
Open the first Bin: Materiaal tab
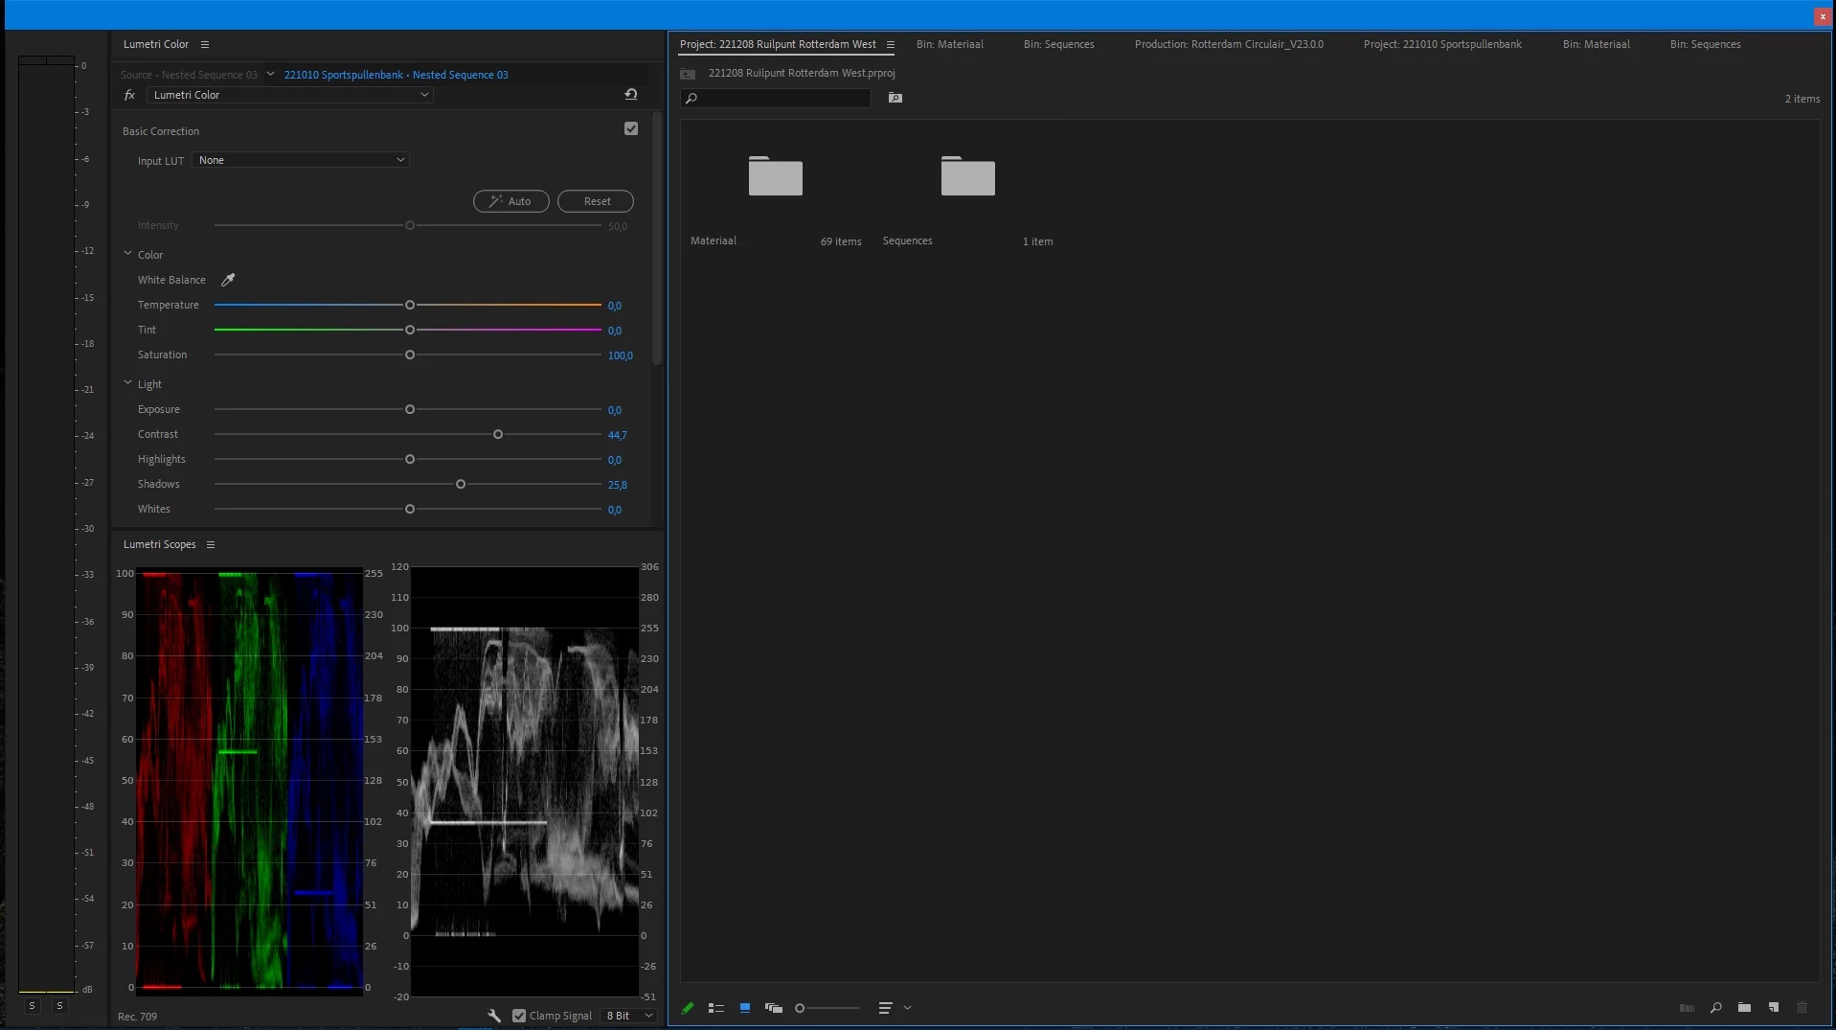[x=950, y=44]
